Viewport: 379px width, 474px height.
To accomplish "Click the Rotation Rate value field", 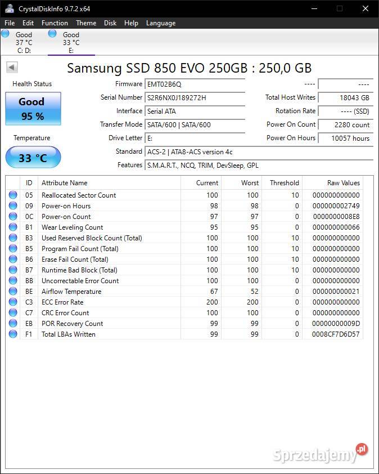I will point(345,111).
